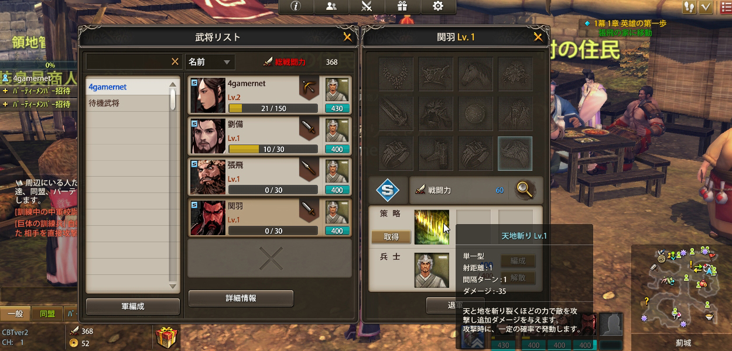Click the 天地斬り skill icon
Image resolution: width=732 pixels, height=351 pixels.
pos(432,227)
